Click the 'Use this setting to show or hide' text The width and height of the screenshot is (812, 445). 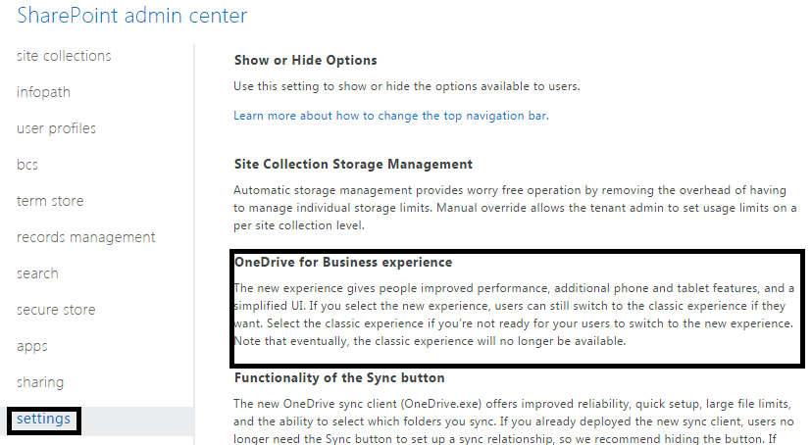pyautogui.click(x=407, y=86)
